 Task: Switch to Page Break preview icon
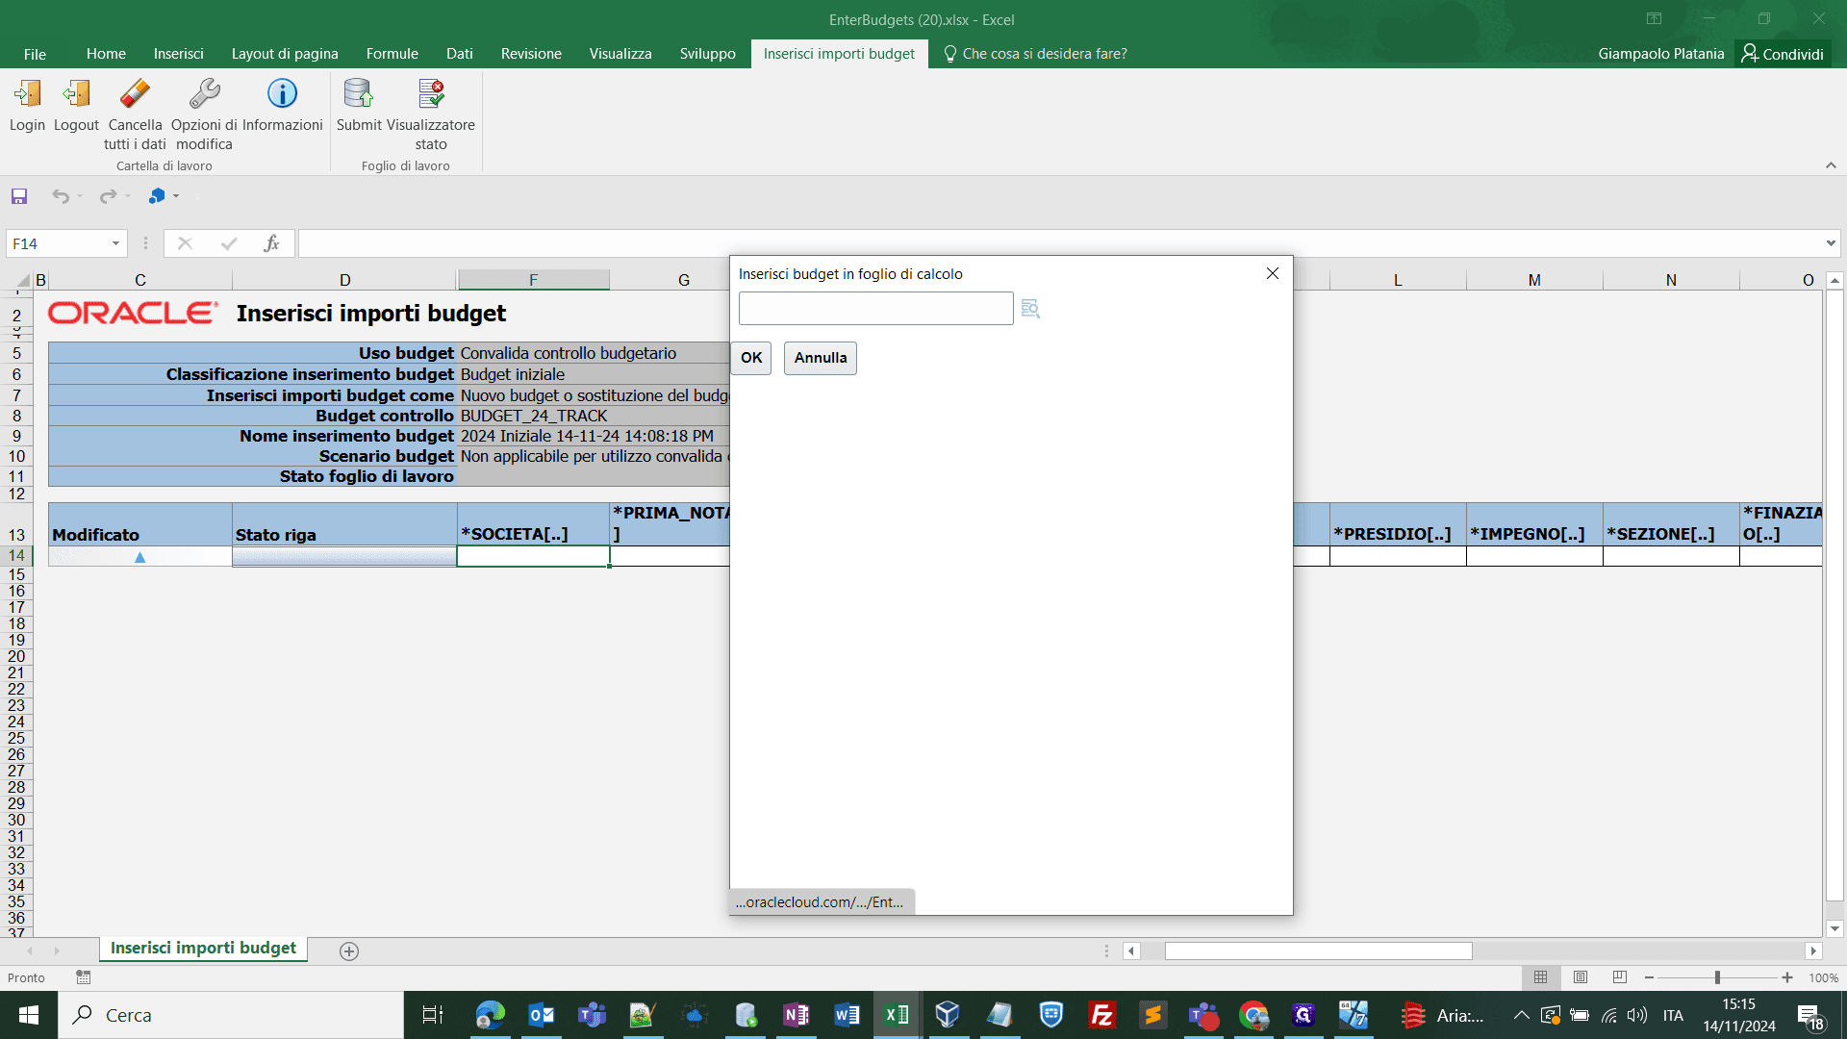[x=1620, y=977]
